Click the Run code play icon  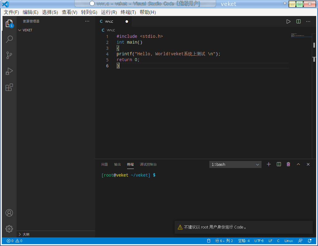289,21
